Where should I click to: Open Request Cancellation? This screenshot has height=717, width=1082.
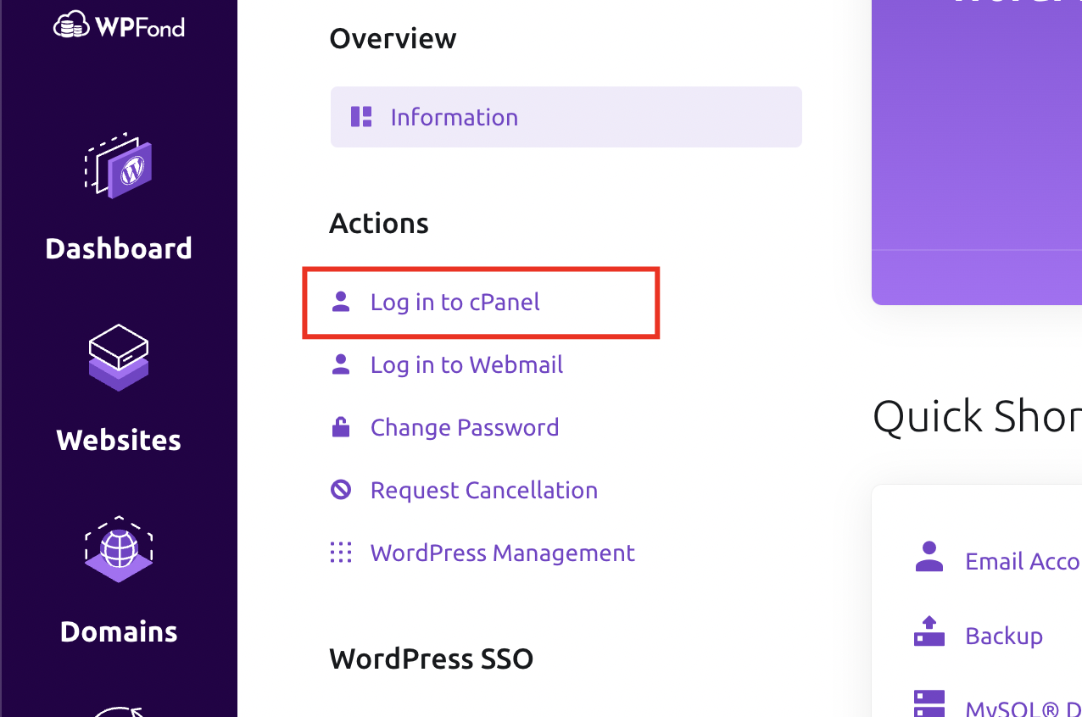tap(483, 490)
